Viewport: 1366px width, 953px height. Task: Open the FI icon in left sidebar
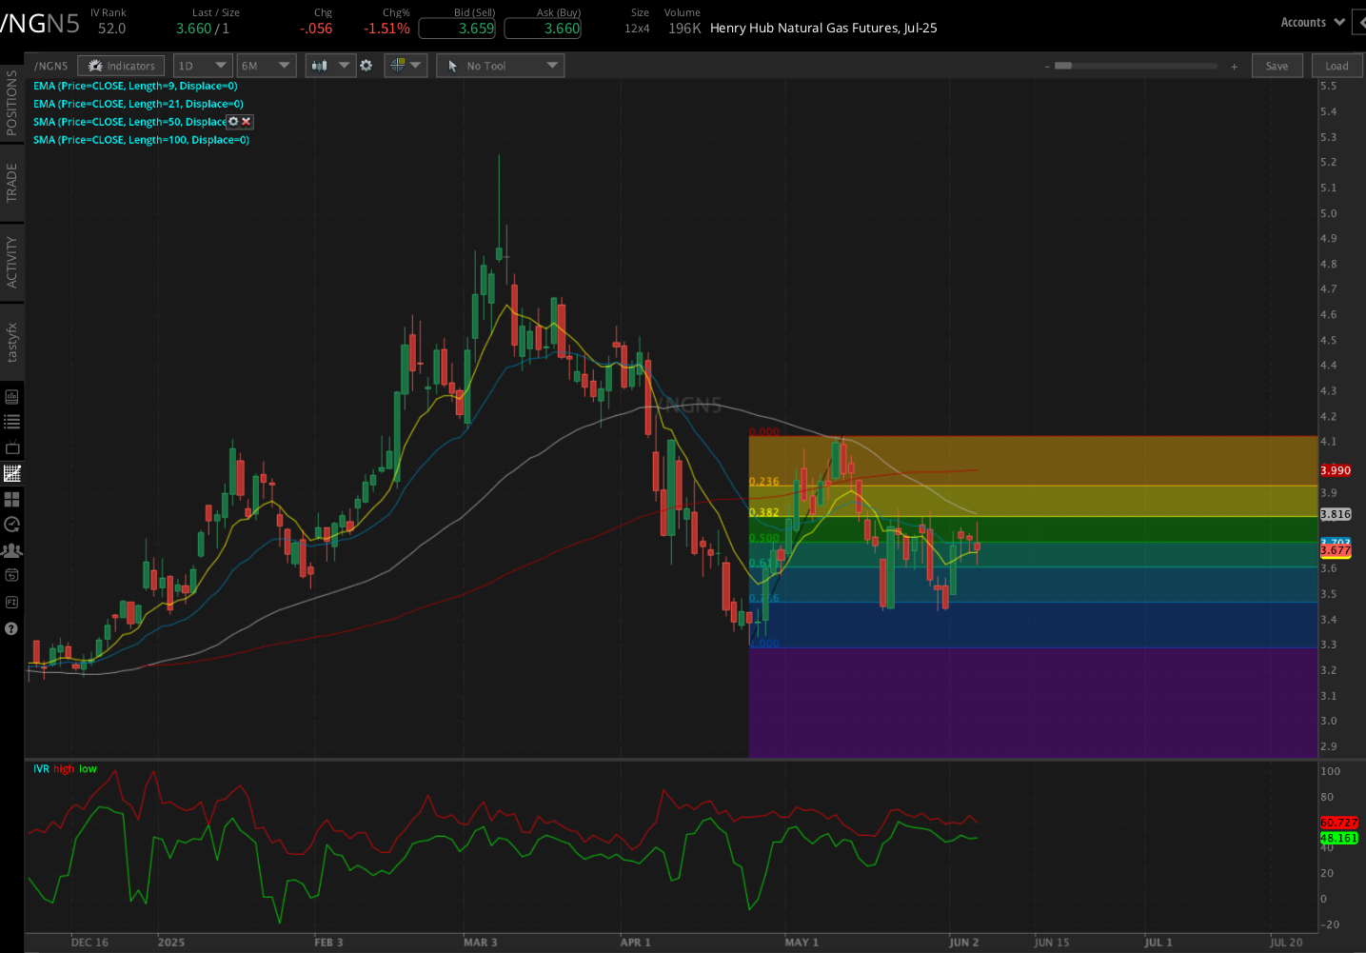click(12, 602)
